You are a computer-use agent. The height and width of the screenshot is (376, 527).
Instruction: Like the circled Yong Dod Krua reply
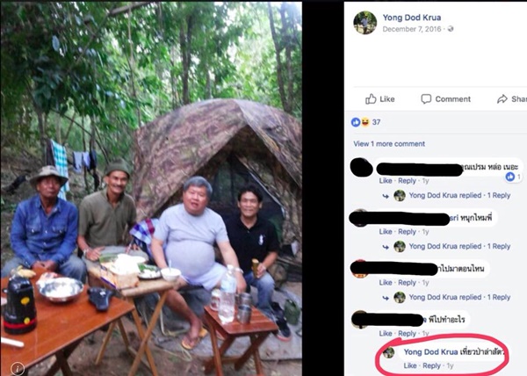[410, 365]
